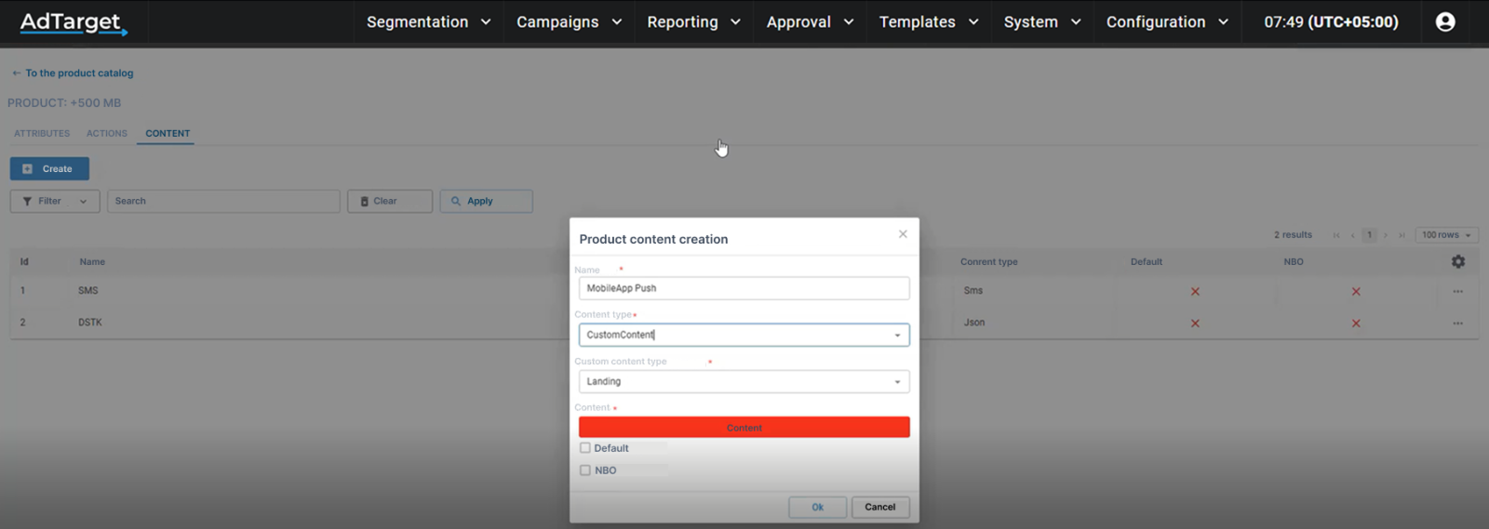The image size is (1489, 529).
Task: Click into the Name field containing MobileApp Push
Action: coord(744,288)
